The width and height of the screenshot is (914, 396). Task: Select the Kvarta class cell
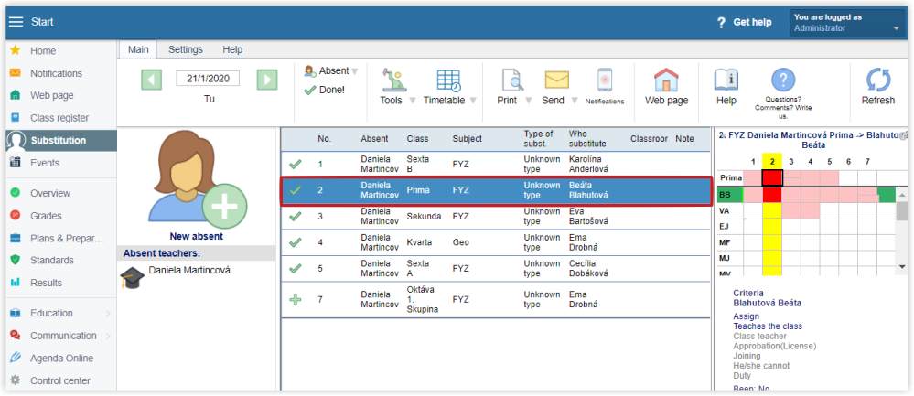(418, 242)
